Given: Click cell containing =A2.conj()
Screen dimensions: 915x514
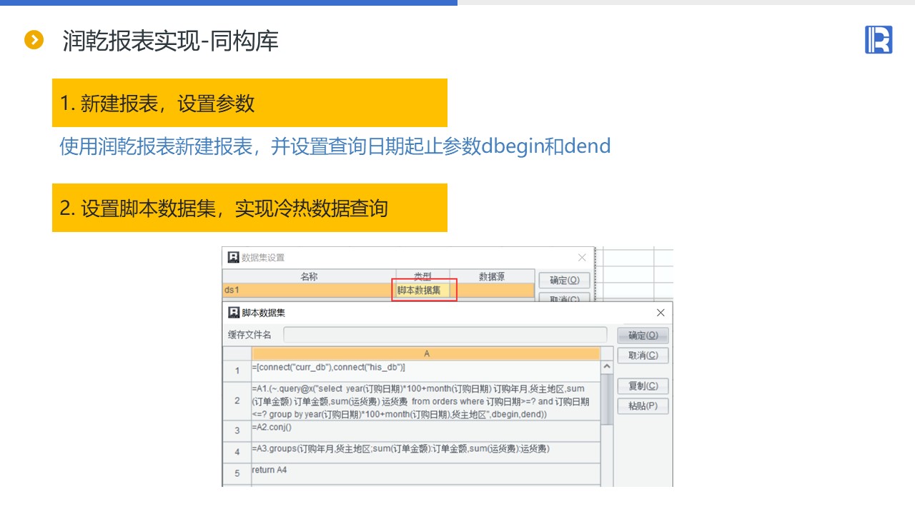Looking at the screenshot, I should pyautogui.click(x=426, y=431).
